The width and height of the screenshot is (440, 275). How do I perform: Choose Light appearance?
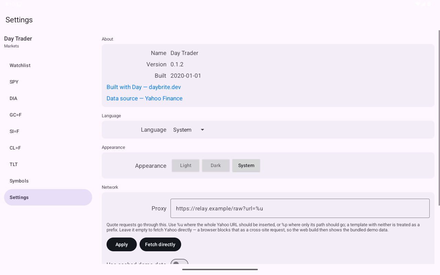pos(186,165)
